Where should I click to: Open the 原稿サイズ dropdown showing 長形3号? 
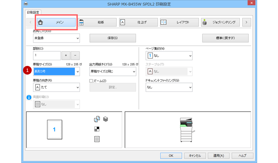coord(56,72)
